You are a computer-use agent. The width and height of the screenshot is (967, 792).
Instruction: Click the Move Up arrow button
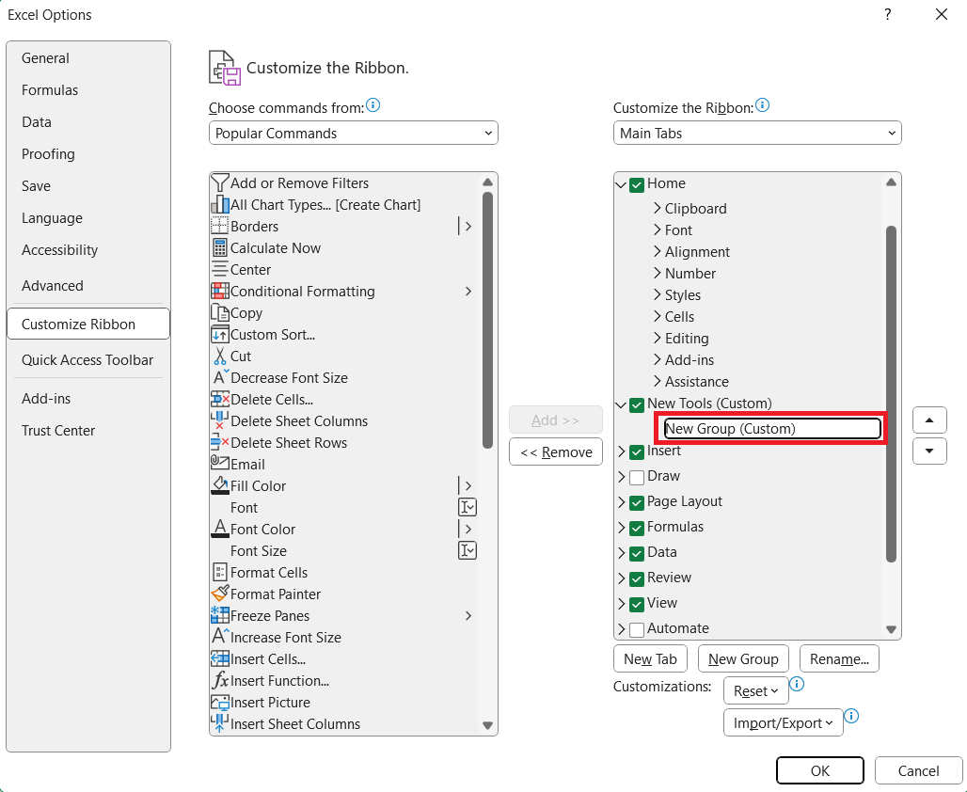click(929, 420)
